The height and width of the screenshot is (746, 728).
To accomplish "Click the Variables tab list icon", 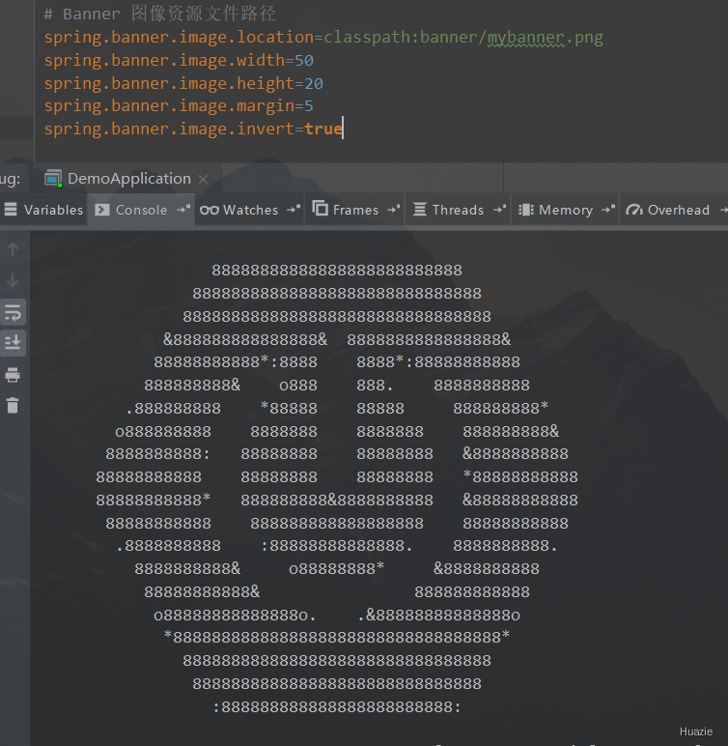I will click(11, 210).
